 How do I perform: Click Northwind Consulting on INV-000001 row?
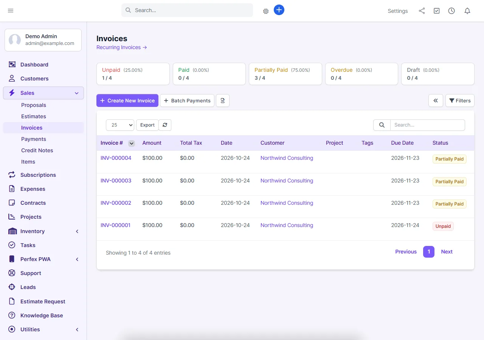(287, 225)
